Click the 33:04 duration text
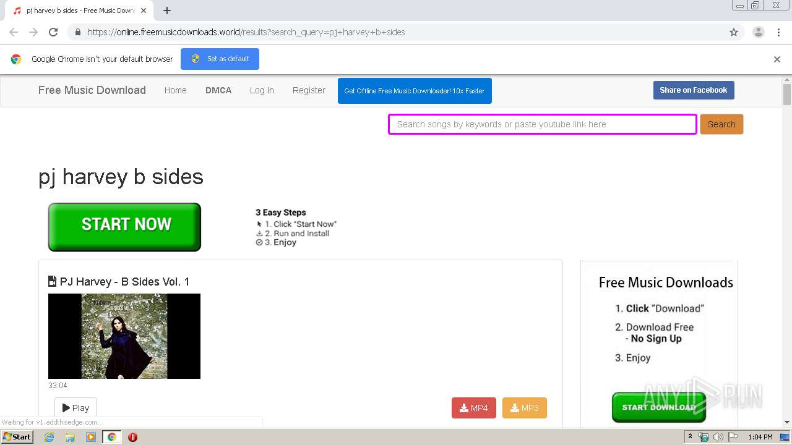The width and height of the screenshot is (792, 445). pos(58,386)
